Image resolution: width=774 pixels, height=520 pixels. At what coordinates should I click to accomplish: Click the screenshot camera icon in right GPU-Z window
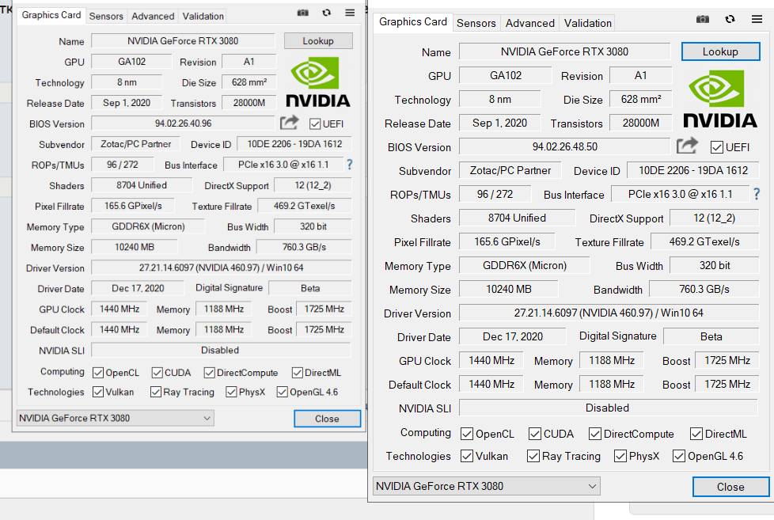(x=703, y=19)
